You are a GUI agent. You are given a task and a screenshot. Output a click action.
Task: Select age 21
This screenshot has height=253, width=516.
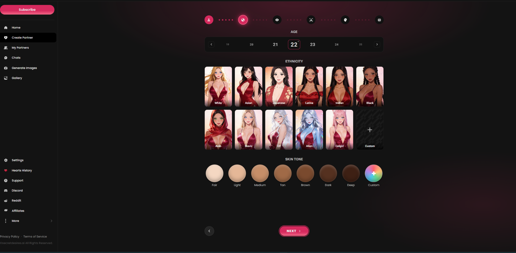click(275, 45)
